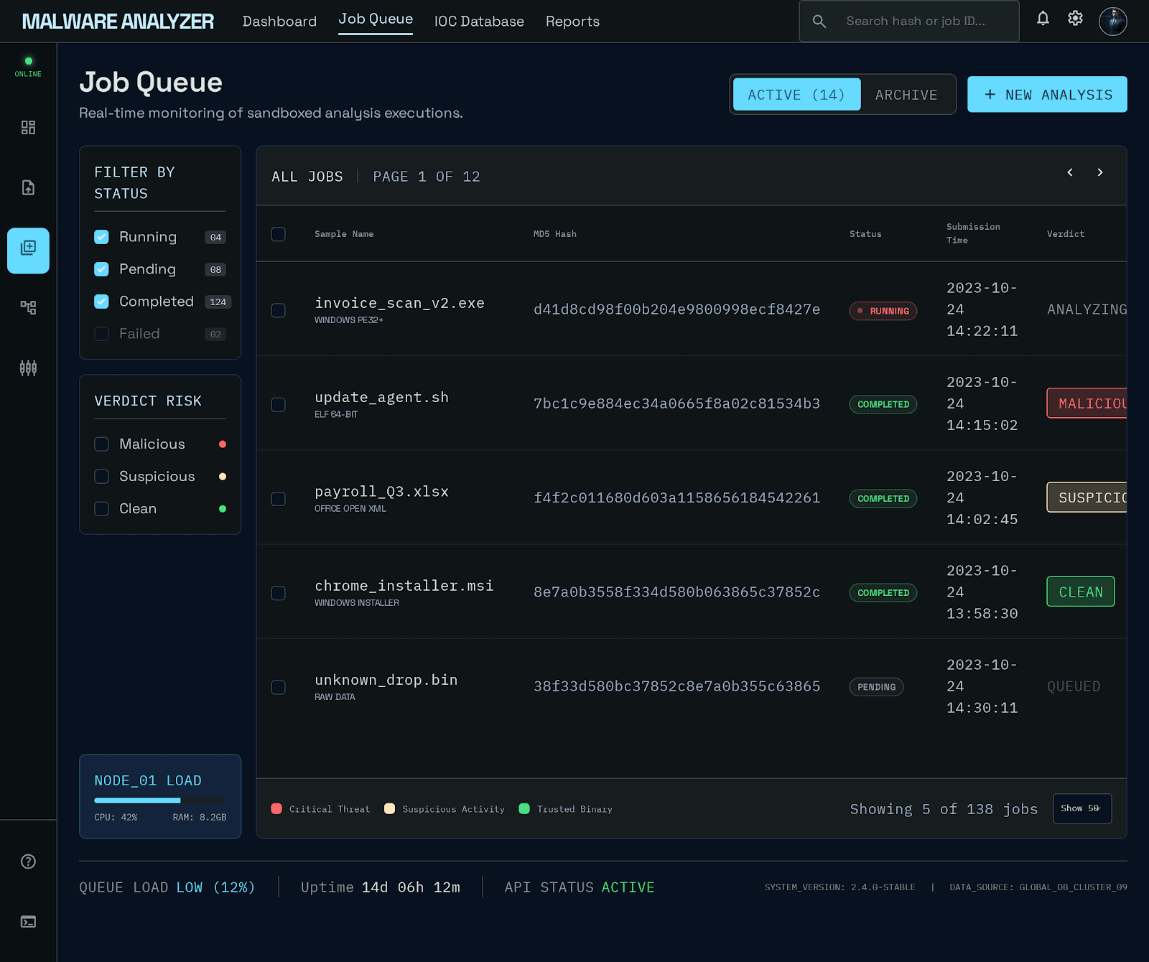
Task: Click the Suspicious yellow risk dot
Action: coord(223,477)
